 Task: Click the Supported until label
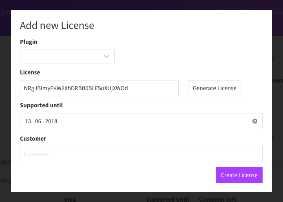41,105
